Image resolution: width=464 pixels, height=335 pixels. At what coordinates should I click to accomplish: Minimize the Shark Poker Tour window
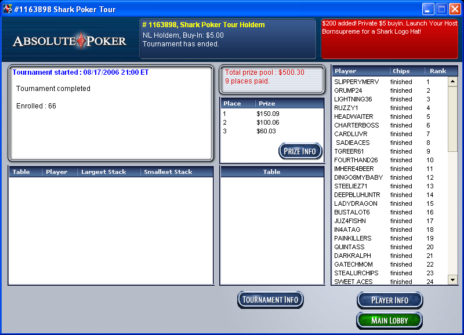click(x=427, y=9)
